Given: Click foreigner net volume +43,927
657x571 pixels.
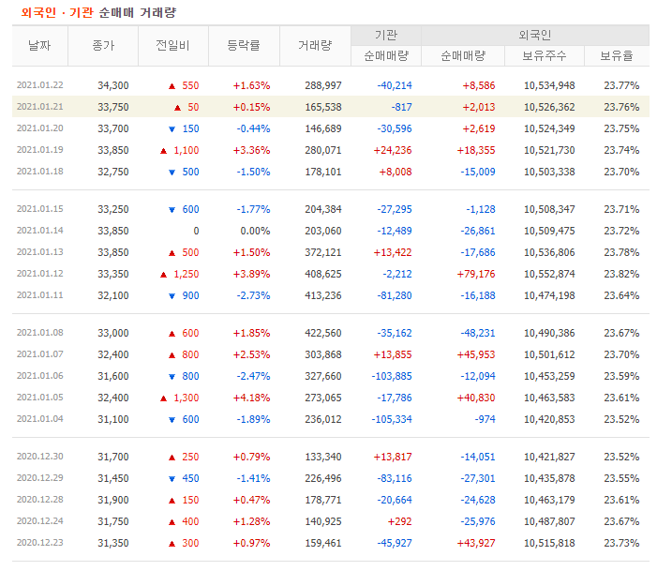Looking at the screenshot, I should pos(476,543).
